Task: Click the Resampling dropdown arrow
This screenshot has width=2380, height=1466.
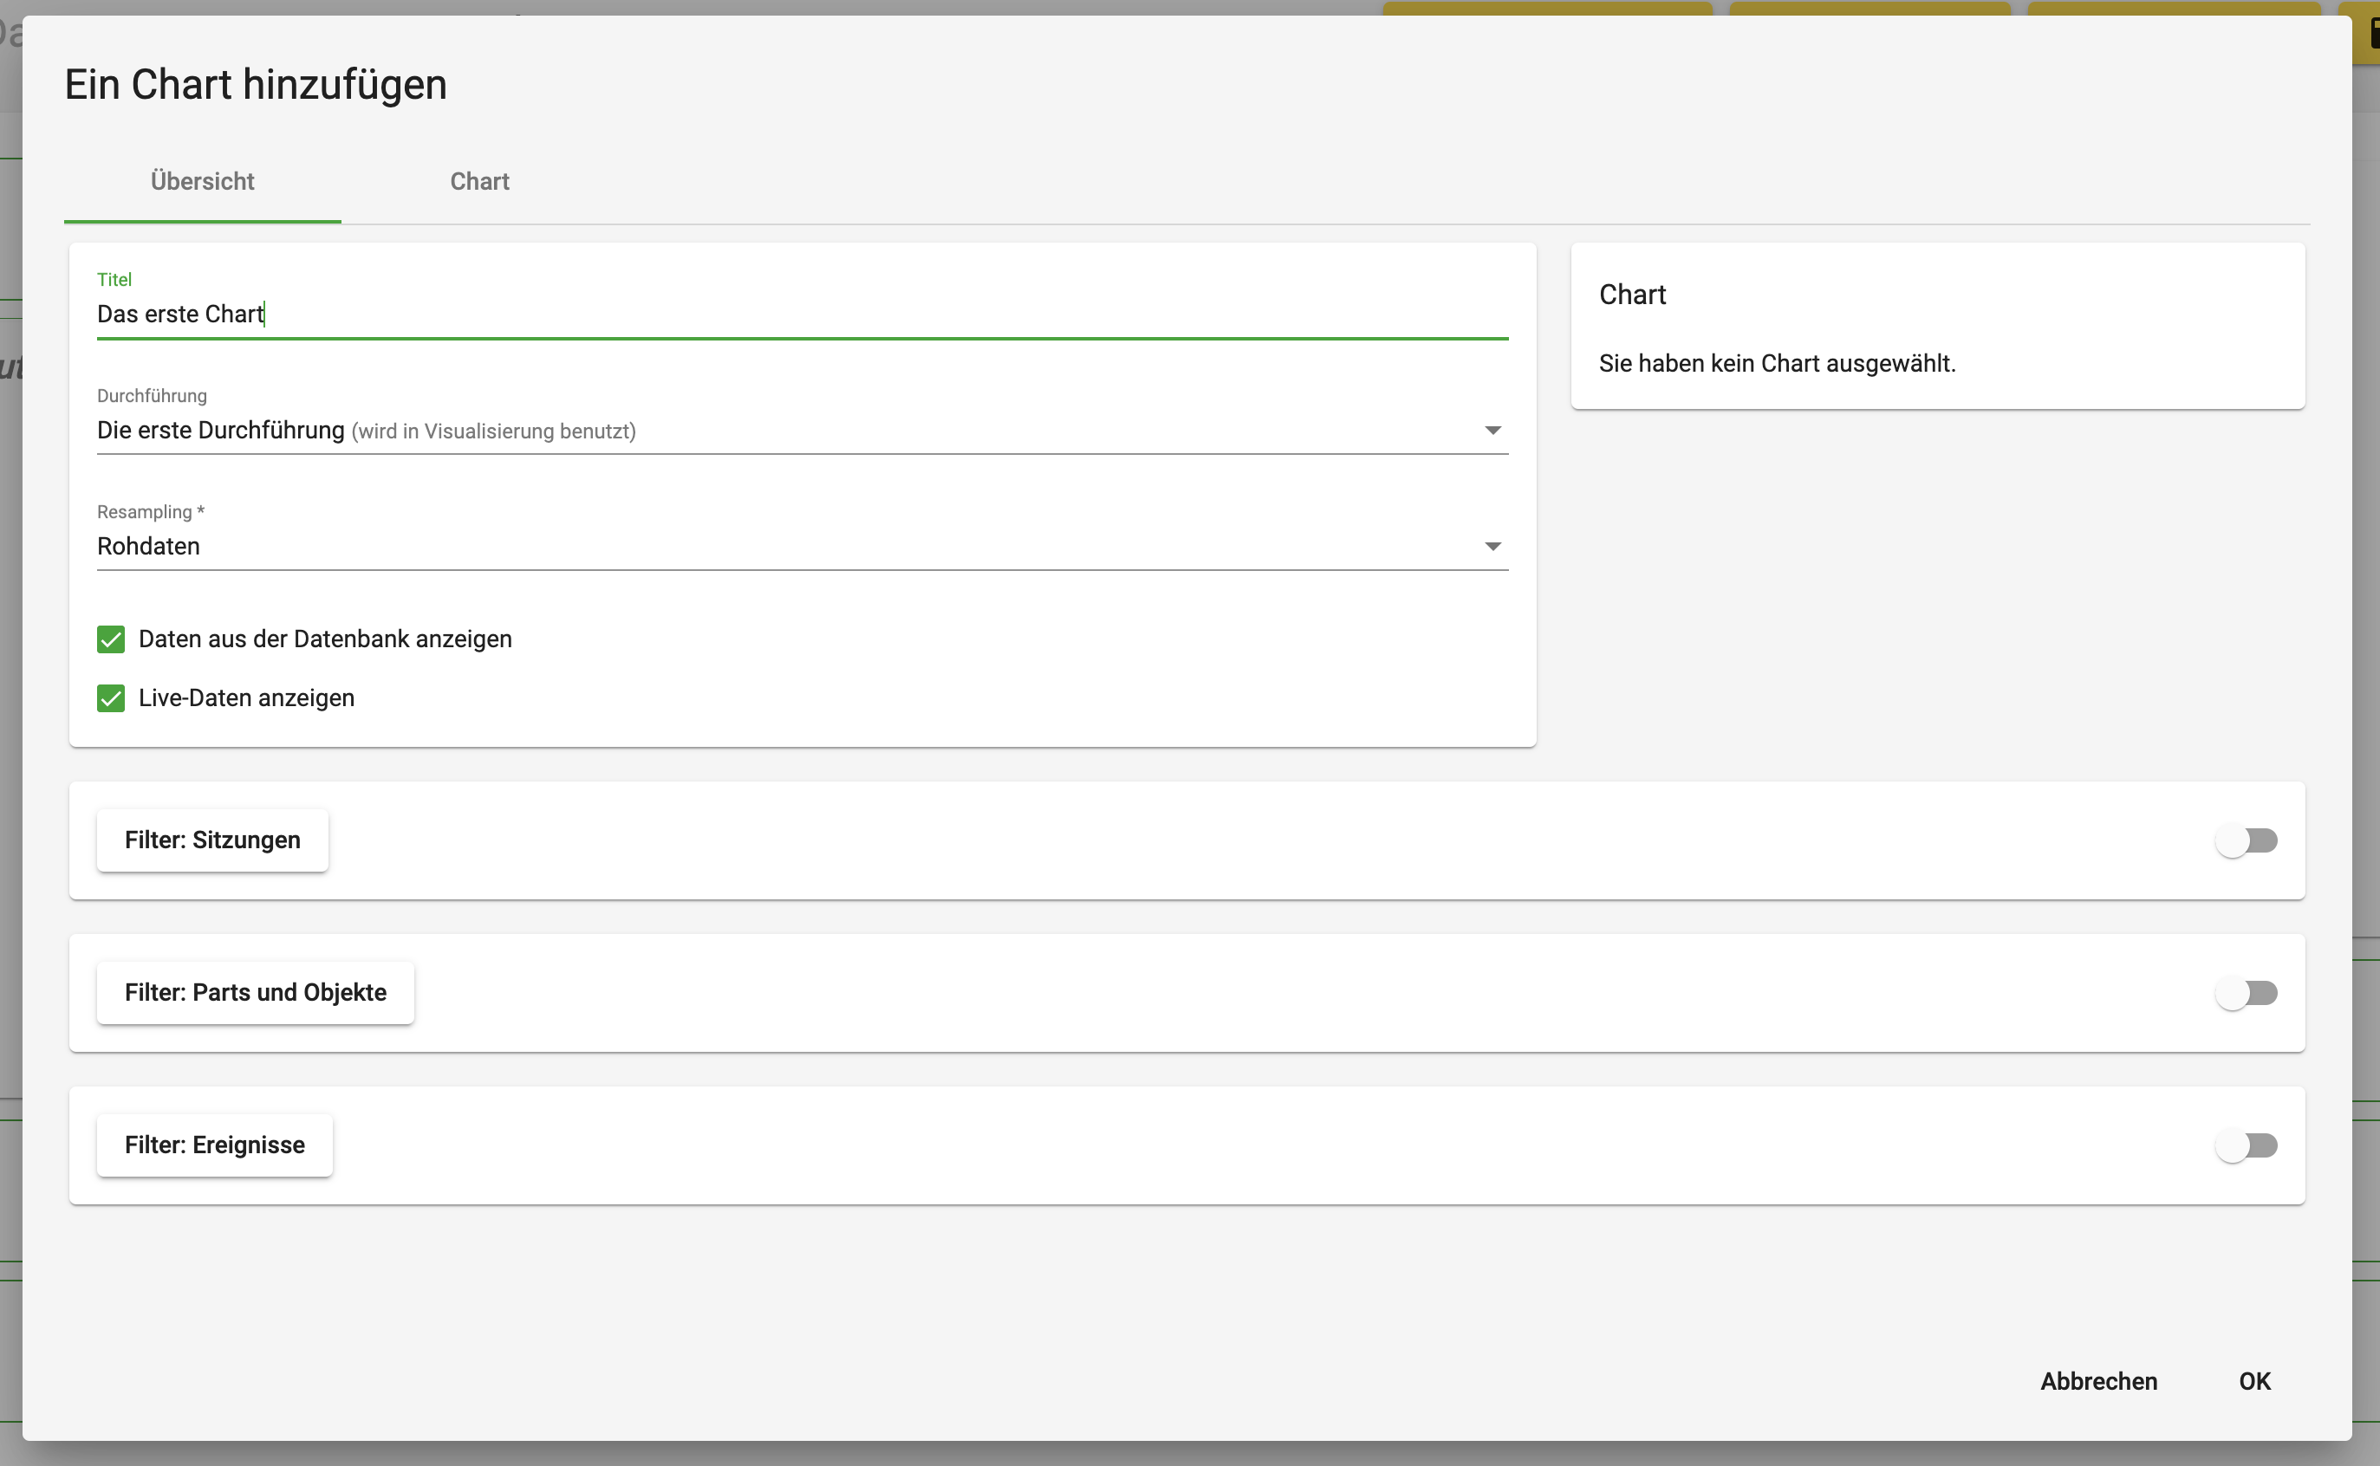Action: pos(1492,547)
